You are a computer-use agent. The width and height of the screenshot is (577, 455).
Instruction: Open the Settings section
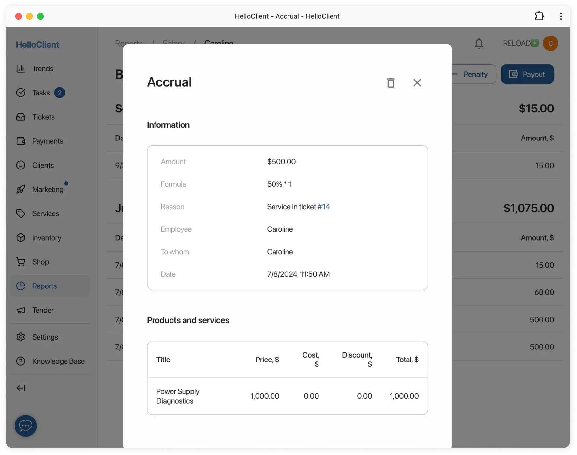(45, 337)
